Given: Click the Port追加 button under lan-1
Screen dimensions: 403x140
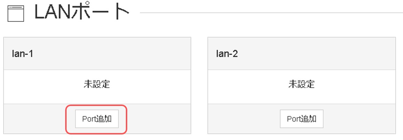Looking at the screenshot, I should (97, 119).
